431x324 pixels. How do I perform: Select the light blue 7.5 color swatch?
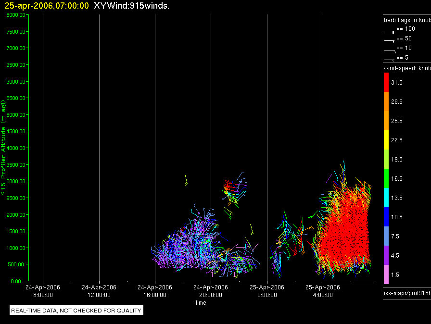coord(386,236)
